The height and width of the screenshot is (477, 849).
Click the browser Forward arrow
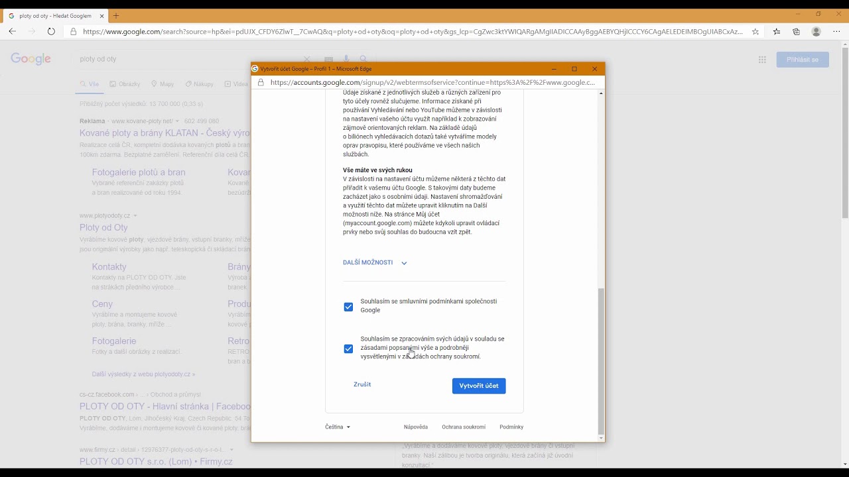31,31
